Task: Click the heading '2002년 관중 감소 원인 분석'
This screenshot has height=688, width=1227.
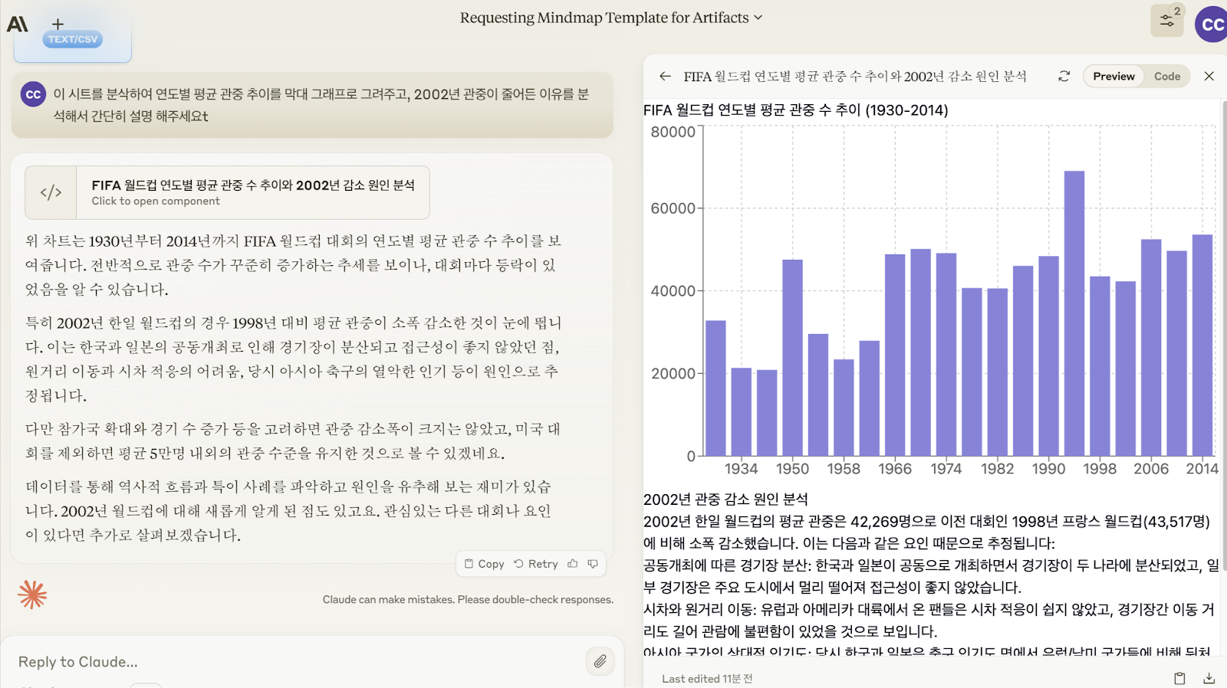Action: (x=725, y=500)
